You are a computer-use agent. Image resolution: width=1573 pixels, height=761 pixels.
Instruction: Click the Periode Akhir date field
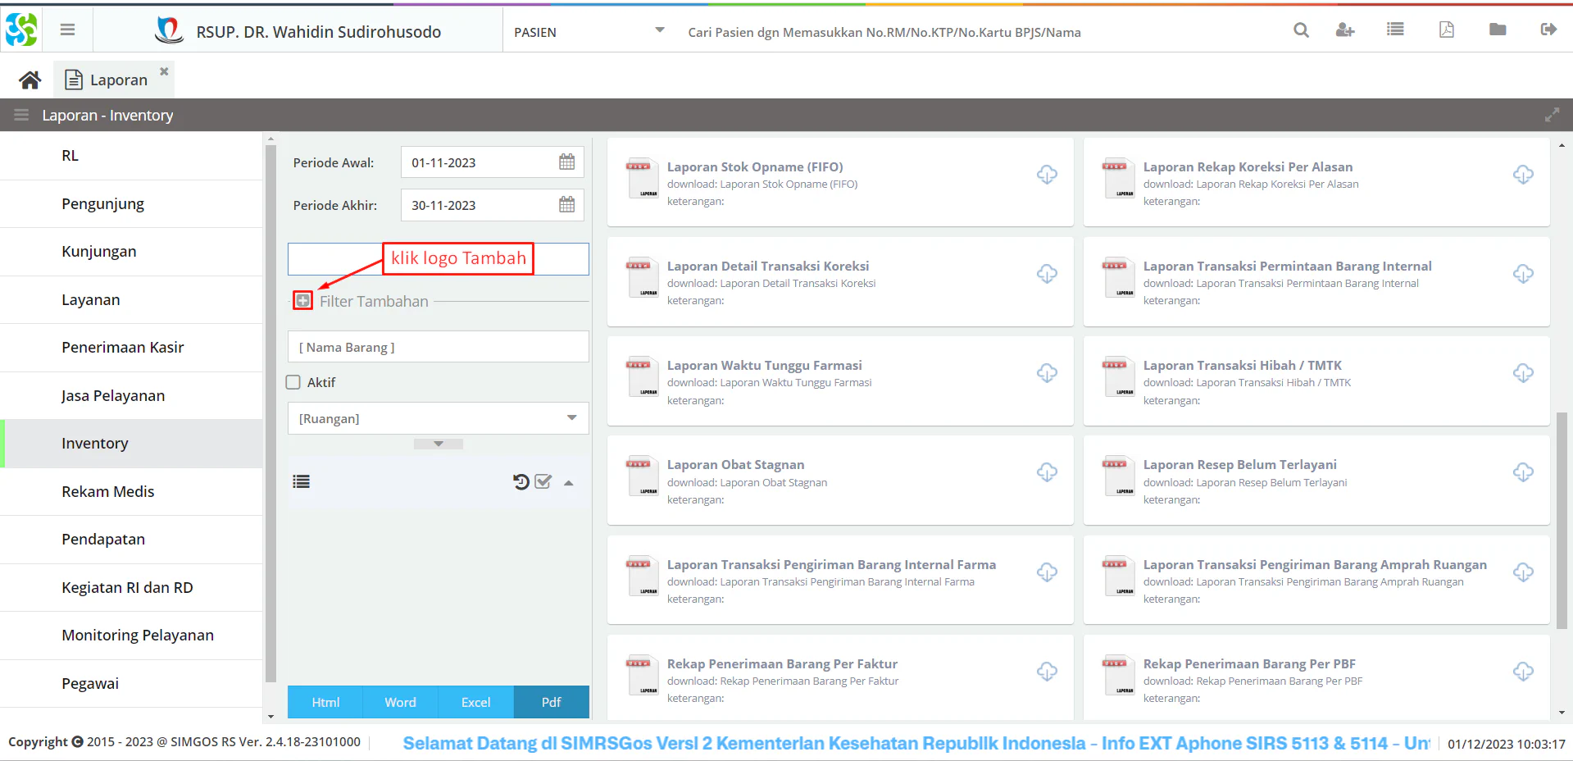[x=492, y=205]
